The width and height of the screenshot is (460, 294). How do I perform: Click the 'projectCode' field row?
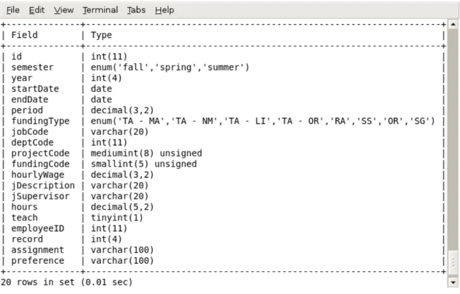(x=223, y=153)
